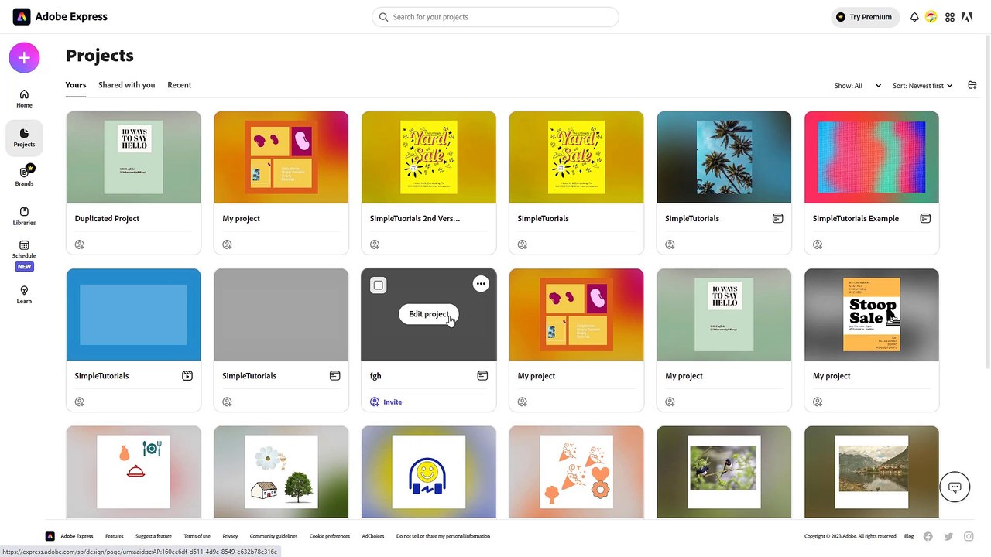The height and width of the screenshot is (557, 991).
Task: Open the house and tree thumbnail
Action: [281, 472]
